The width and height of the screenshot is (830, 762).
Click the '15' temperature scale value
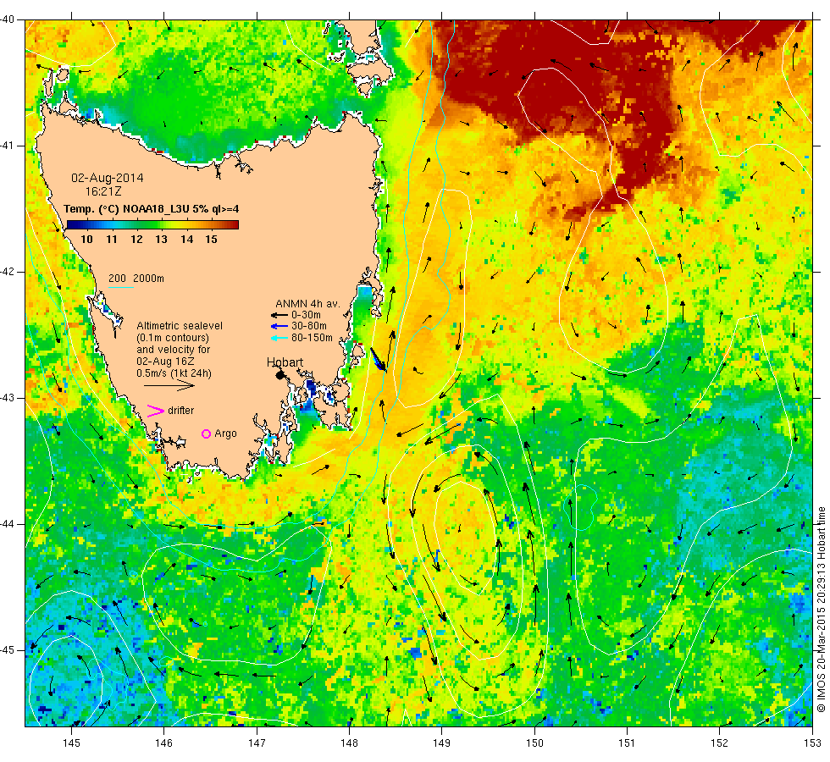point(211,240)
